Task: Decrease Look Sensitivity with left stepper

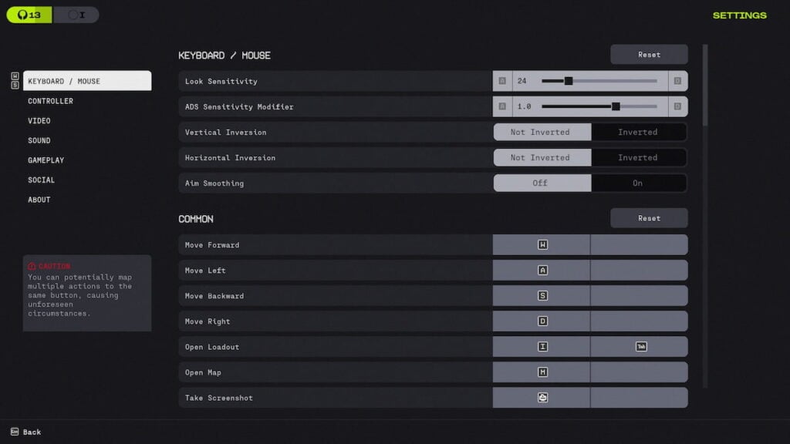Action: click(502, 81)
